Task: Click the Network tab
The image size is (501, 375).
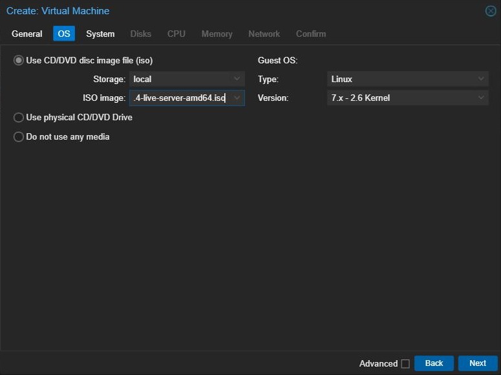Action: point(264,34)
